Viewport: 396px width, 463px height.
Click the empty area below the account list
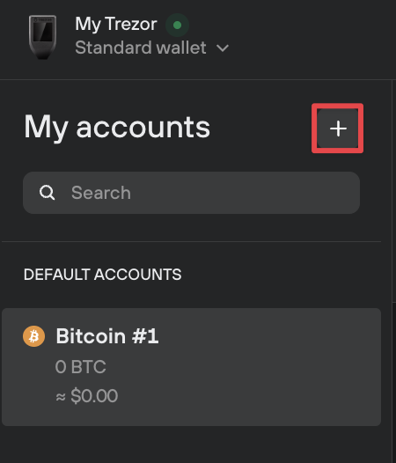click(x=191, y=445)
